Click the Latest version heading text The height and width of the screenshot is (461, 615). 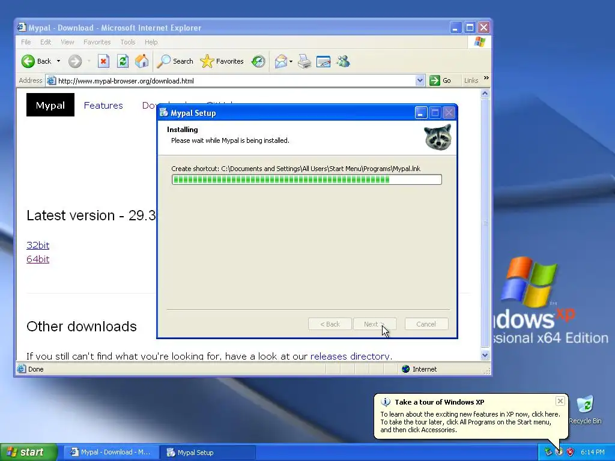point(91,215)
